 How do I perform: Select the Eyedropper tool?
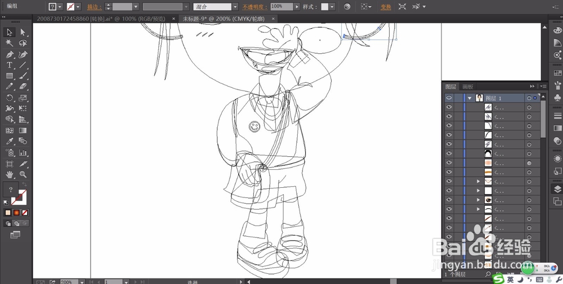10,141
